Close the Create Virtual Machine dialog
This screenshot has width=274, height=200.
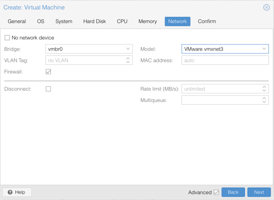pyautogui.click(x=267, y=7)
